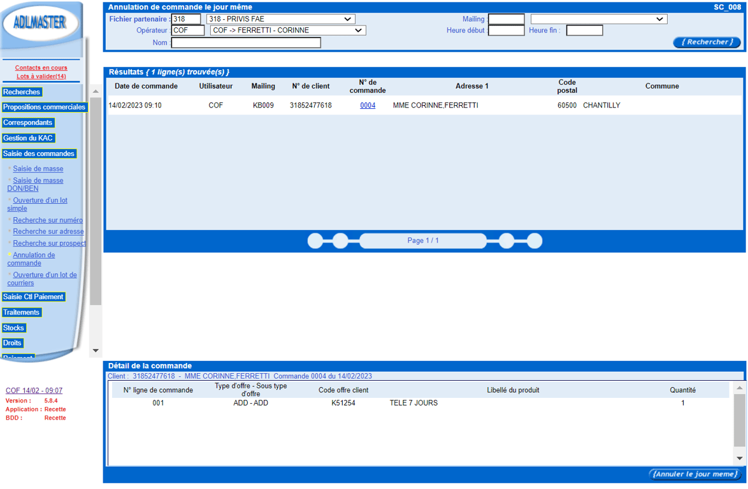Go to next results page circle

[x=507, y=241]
